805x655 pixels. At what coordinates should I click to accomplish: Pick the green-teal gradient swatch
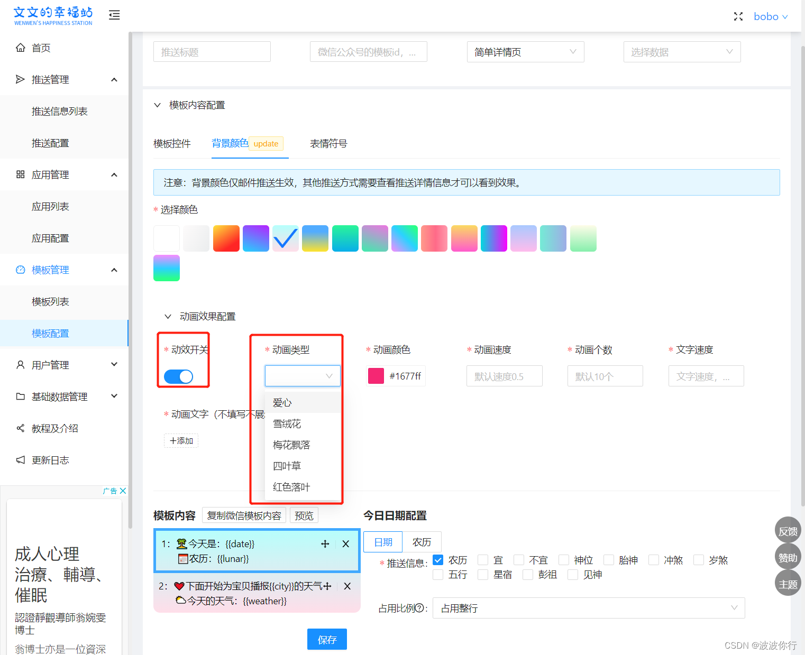click(x=345, y=238)
